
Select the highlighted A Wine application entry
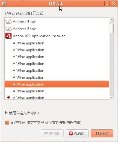click(x=57, y=84)
